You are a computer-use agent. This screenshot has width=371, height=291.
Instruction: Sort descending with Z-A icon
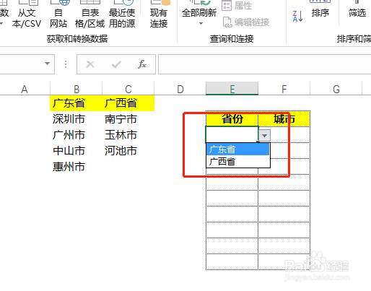pos(297,17)
